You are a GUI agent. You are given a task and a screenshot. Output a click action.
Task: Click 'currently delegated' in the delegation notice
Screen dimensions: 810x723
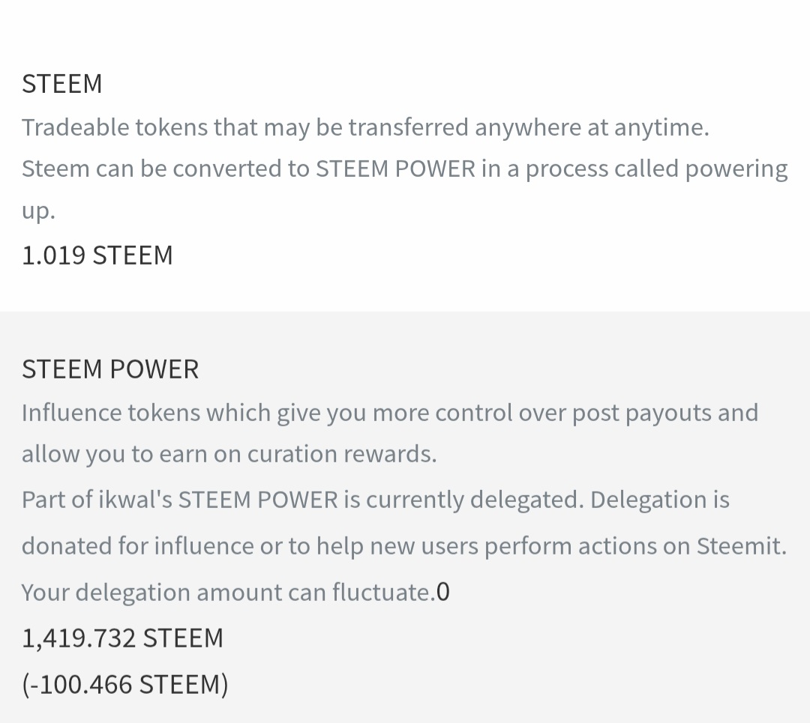point(475,500)
